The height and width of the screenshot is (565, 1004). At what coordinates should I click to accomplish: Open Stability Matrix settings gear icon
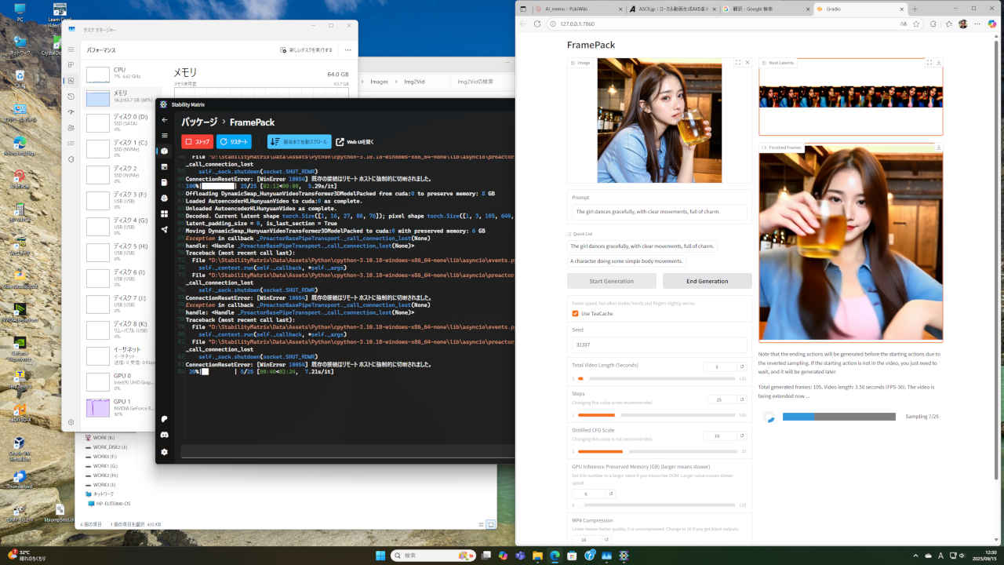click(x=164, y=452)
